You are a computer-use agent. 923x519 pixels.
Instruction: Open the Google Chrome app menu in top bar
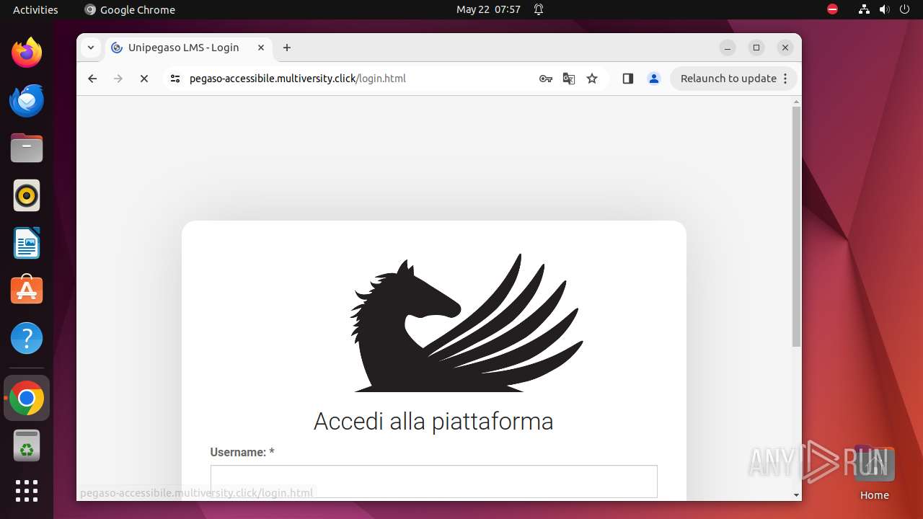(x=130, y=9)
